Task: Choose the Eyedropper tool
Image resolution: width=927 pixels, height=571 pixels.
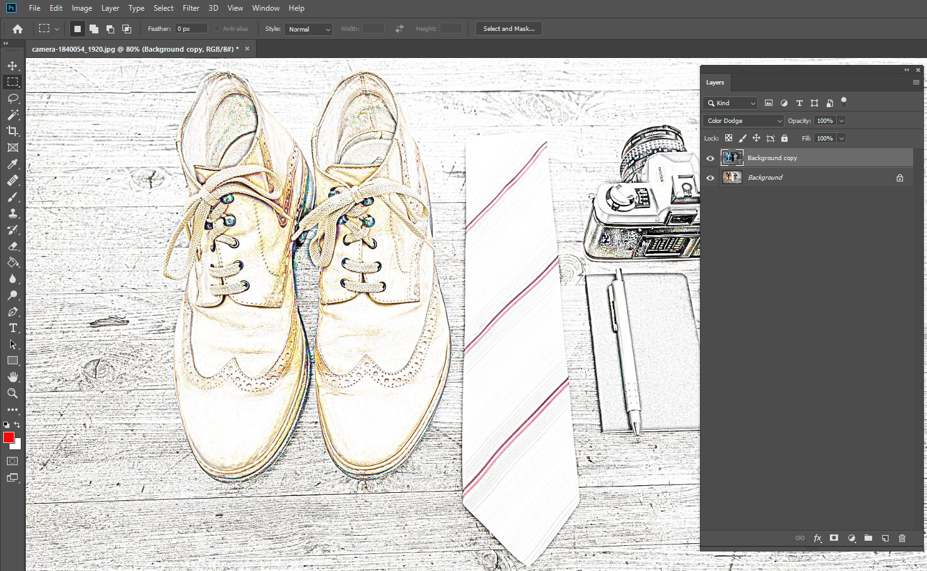Action: [13, 164]
